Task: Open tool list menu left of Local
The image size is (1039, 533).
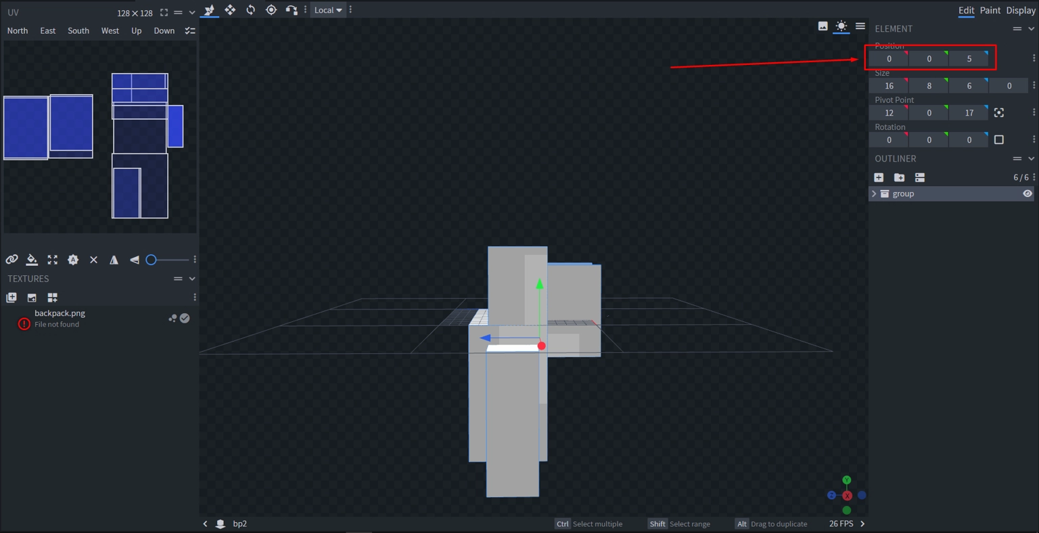Action: [x=305, y=9]
